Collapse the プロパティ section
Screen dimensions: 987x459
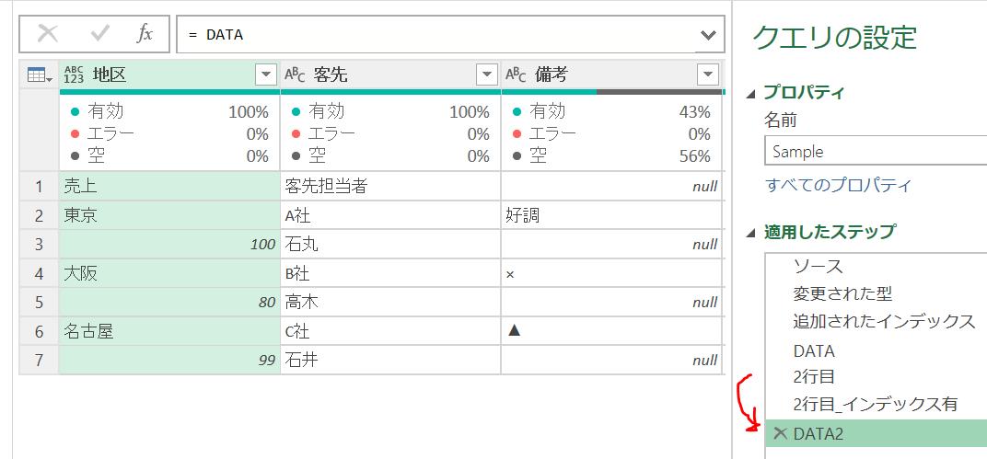(751, 93)
